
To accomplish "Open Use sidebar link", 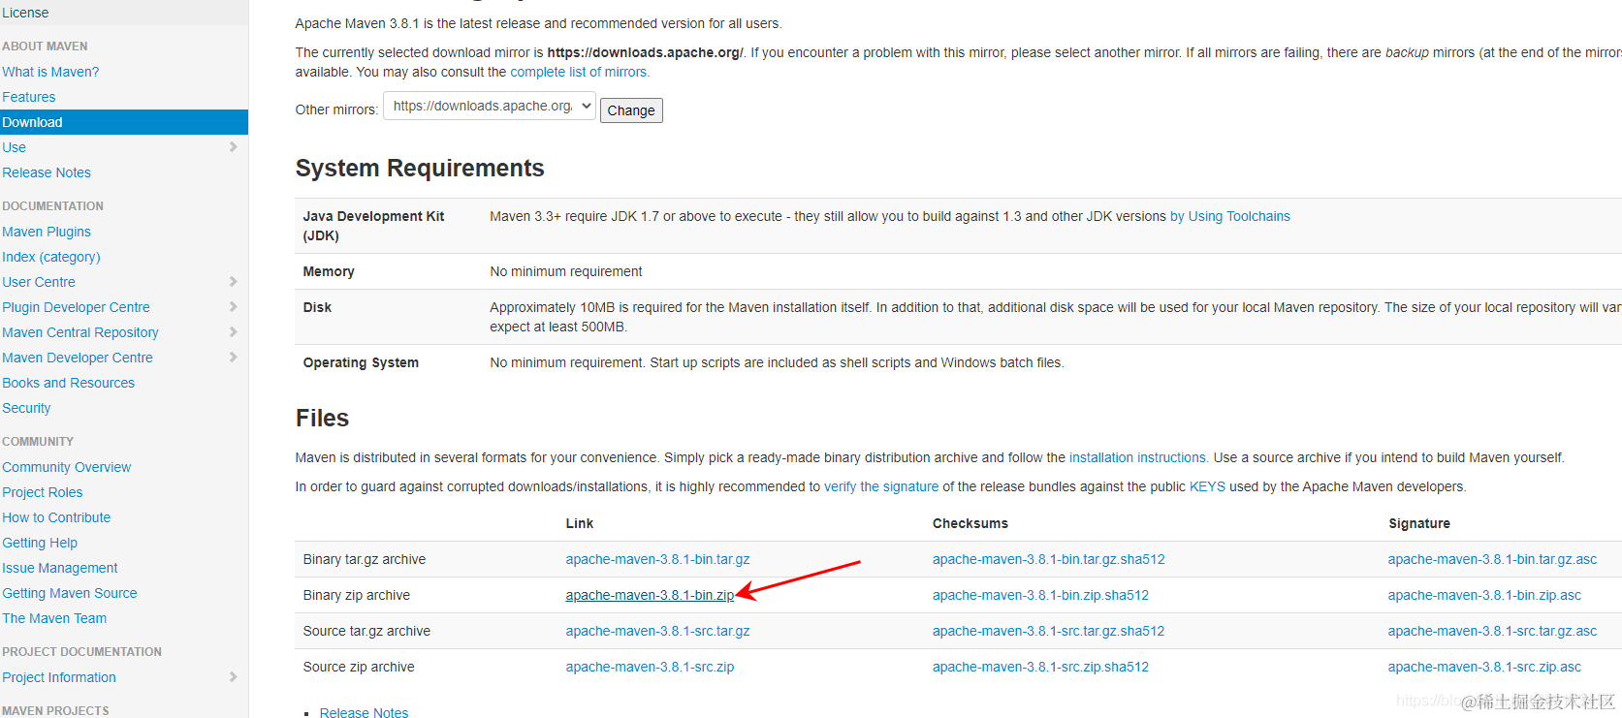I will [x=14, y=147].
